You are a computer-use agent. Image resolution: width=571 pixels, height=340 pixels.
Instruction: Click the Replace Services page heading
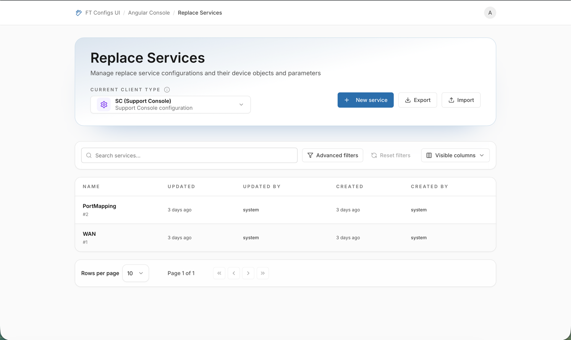pos(147,58)
